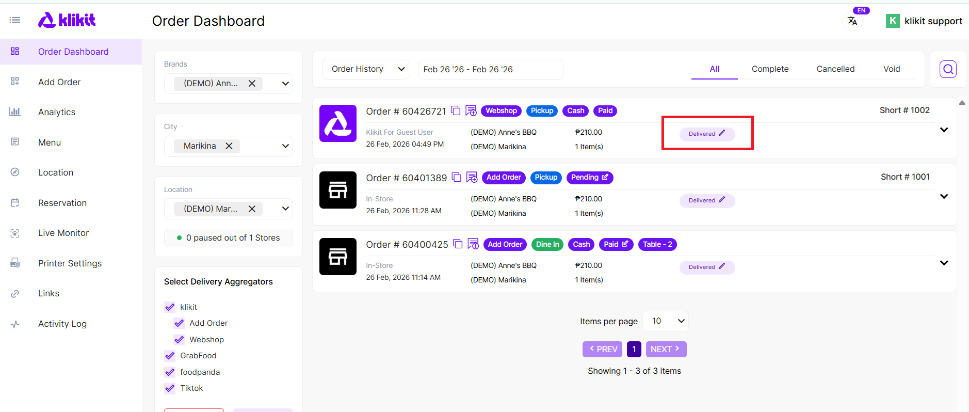Open the Order History dropdown

[x=365, y=69]
